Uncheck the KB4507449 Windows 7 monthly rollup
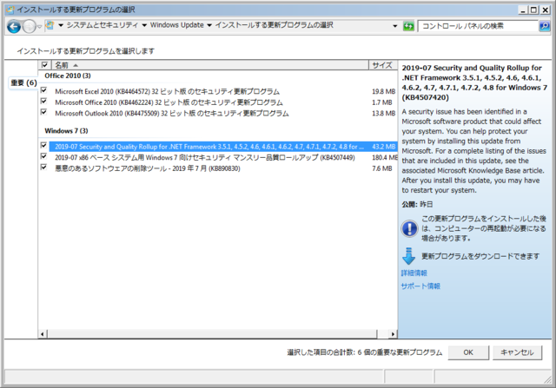The image size is (556, 388). coord(43,156)
